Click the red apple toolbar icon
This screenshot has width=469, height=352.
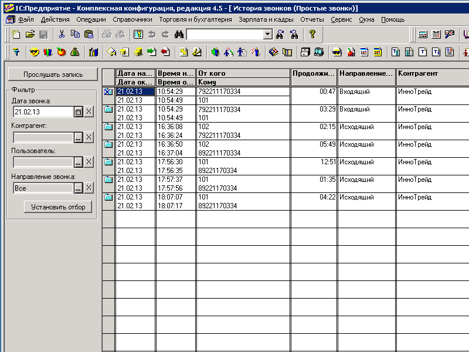point(62,52)
